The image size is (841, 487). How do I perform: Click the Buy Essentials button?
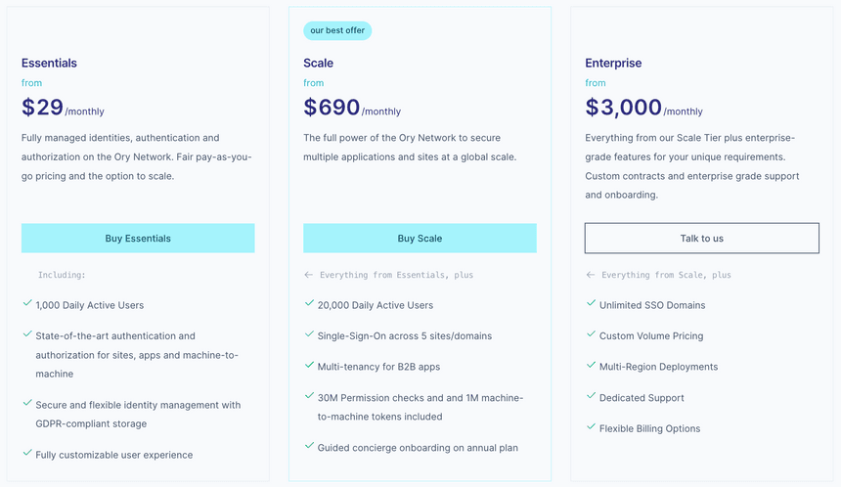pos(138,239)
